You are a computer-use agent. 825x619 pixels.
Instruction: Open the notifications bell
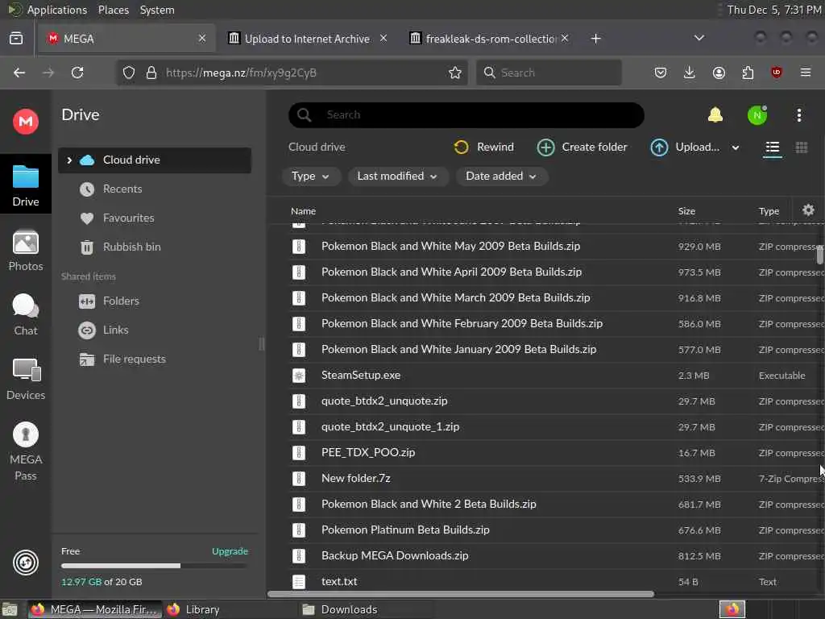coord(715,114)
